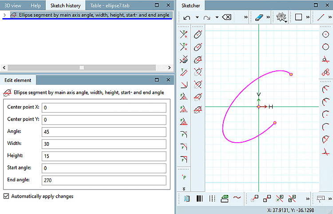333x214 pixels.
Task: Click the Undo arrow in Sketcher toolbar
Action: tap(187, 17)
